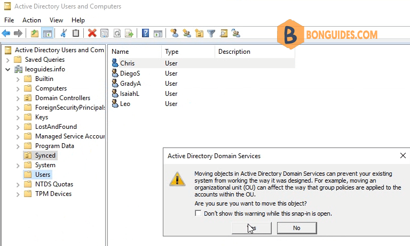
Task: Open the View menu
Action: pos(56,20)
